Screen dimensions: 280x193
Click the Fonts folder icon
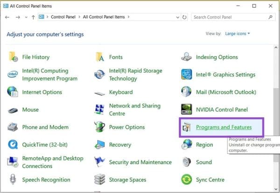[100, 57]
